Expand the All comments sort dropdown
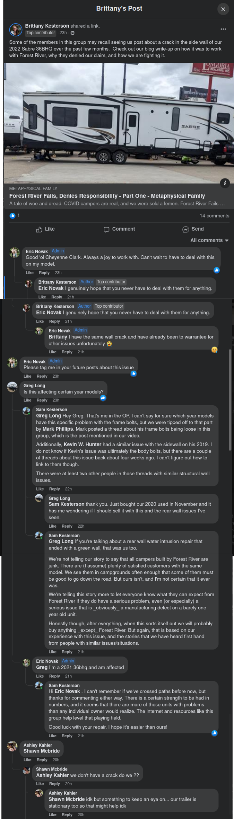Screen dimensions: 234x819 click(x=209, y=240)
